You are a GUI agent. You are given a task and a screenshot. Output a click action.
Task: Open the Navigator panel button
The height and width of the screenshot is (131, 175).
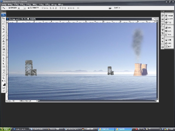click(169, 16)
